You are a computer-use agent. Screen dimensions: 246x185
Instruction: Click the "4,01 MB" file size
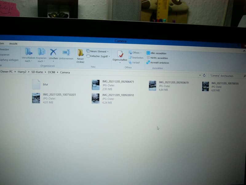(x=48, y=102)
